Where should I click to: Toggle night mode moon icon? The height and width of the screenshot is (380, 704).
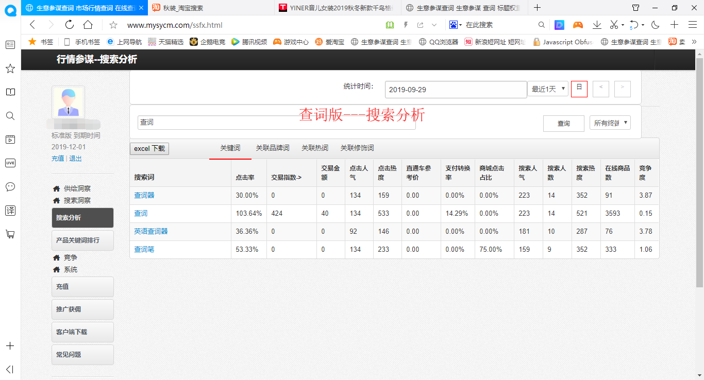coord(656,25)
